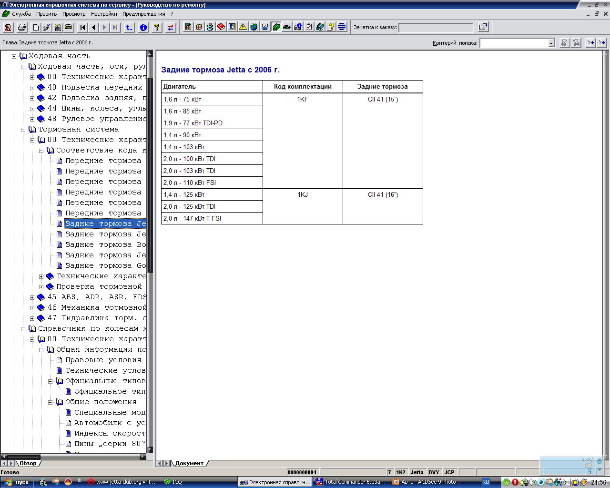The width and height of the screenshot is (610, 488).
Task: Toggle the pressed green book repair manual icon
Action: pyautogui.click(x=276, y=27)
